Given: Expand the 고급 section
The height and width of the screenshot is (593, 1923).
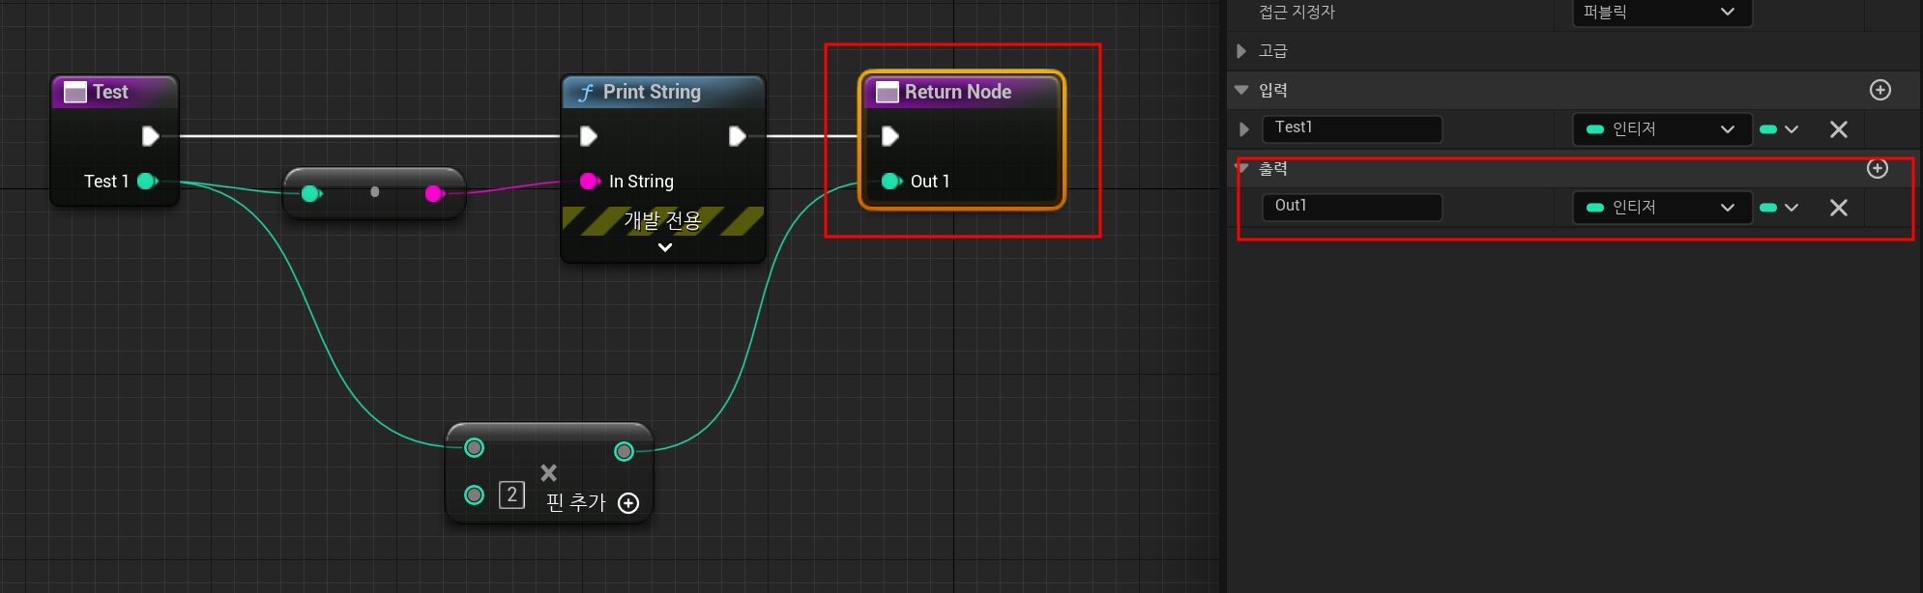Looking at the screenshot, I should click(1242, 50).
